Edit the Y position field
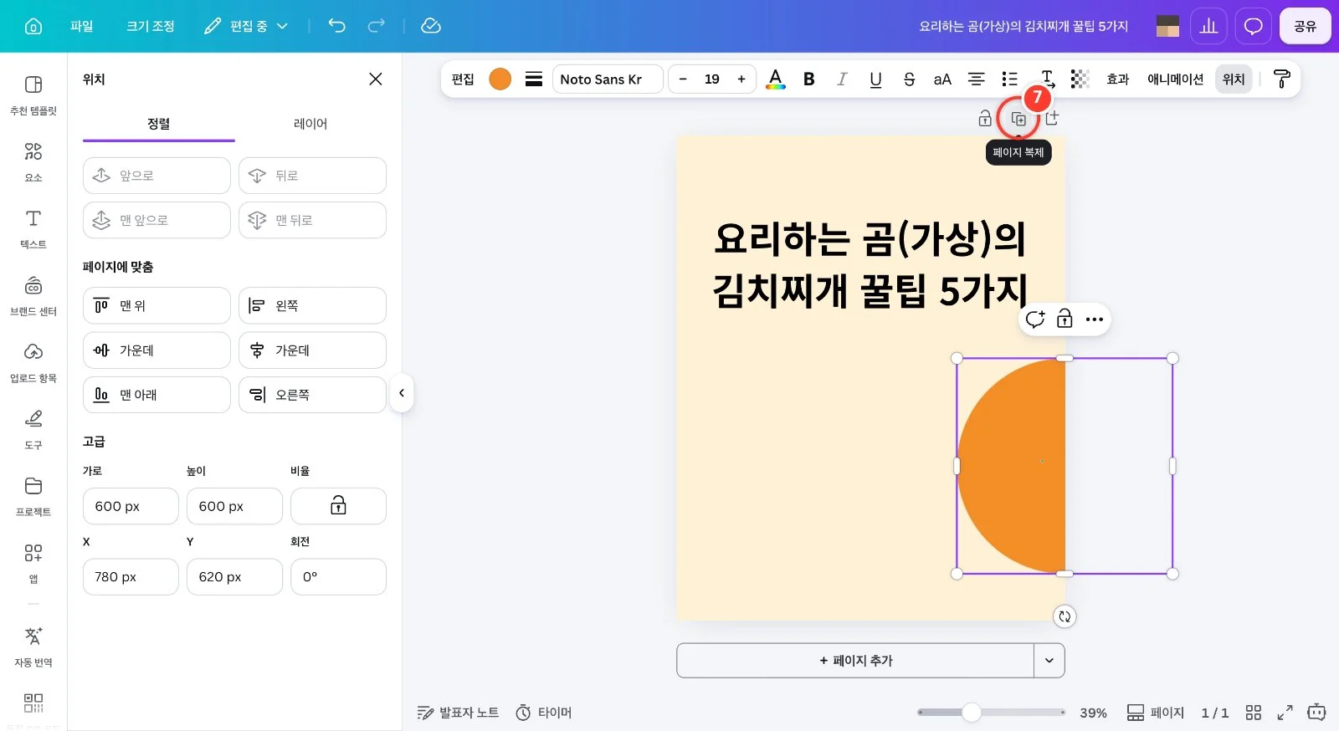Viewport: 1339px width, 731px height. pos(234,576)
